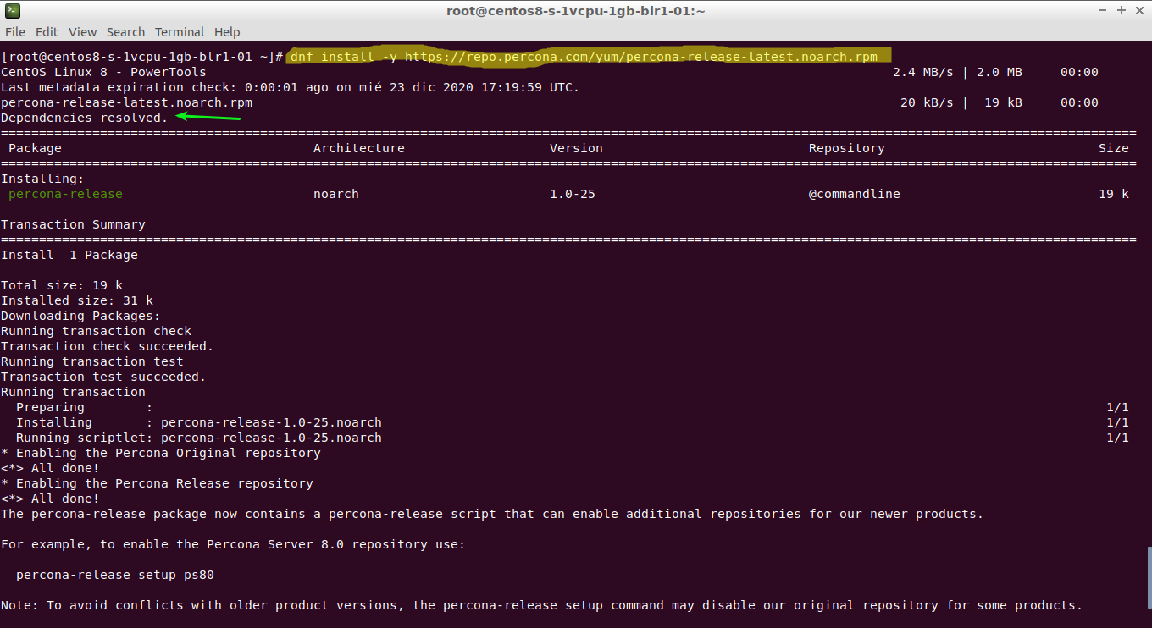Click the terminal icon in the title bar

12,11
